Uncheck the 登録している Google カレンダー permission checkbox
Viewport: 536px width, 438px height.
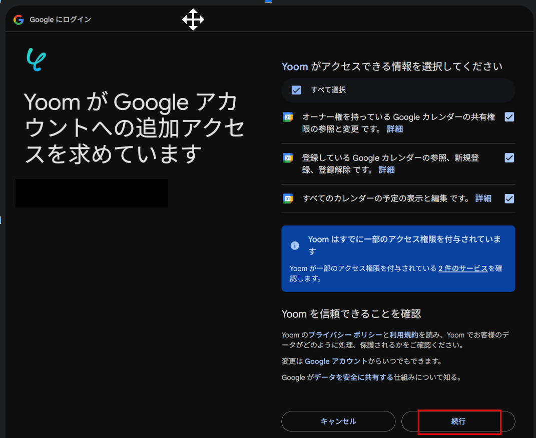[509, 157]
